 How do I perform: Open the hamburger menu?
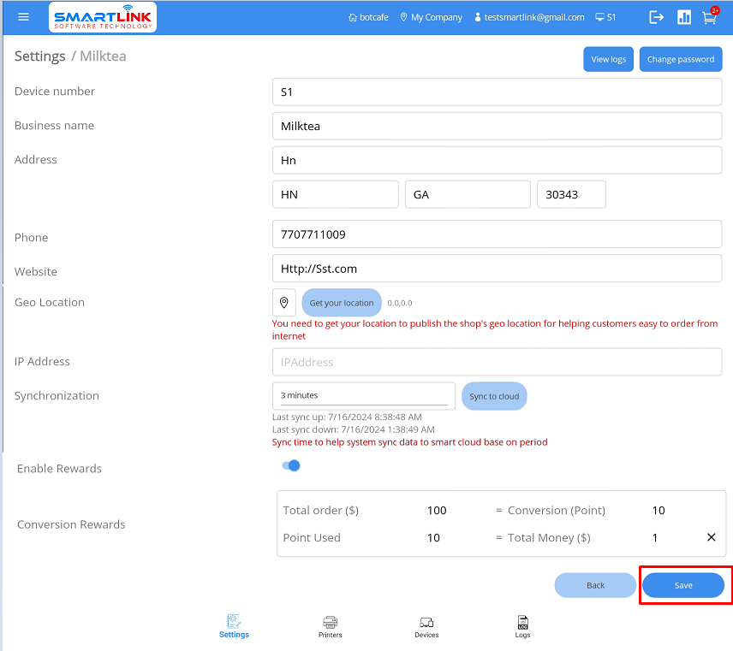pyautogui.click(x=23, y=17)
